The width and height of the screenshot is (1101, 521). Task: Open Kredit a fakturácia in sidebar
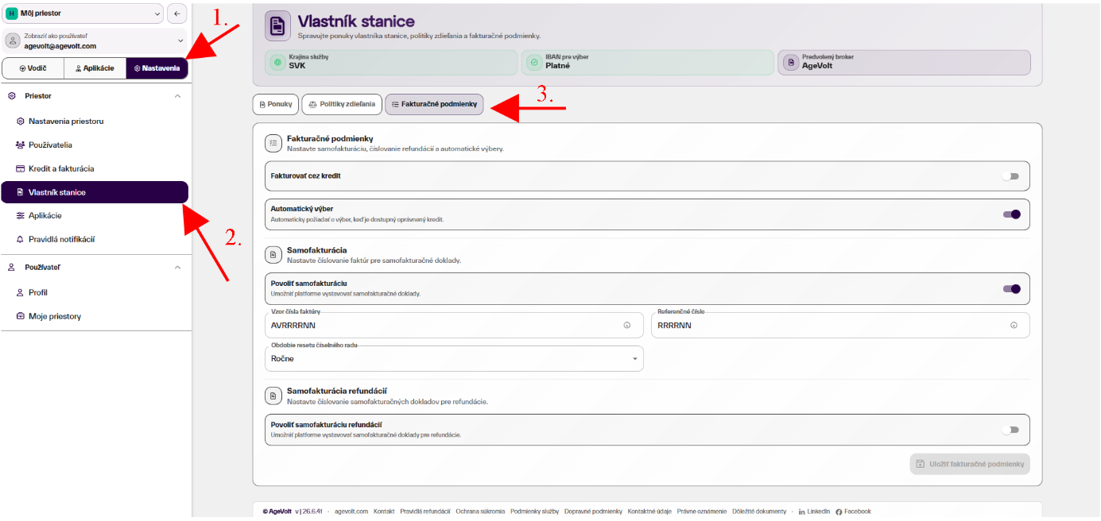pos(61,169)
